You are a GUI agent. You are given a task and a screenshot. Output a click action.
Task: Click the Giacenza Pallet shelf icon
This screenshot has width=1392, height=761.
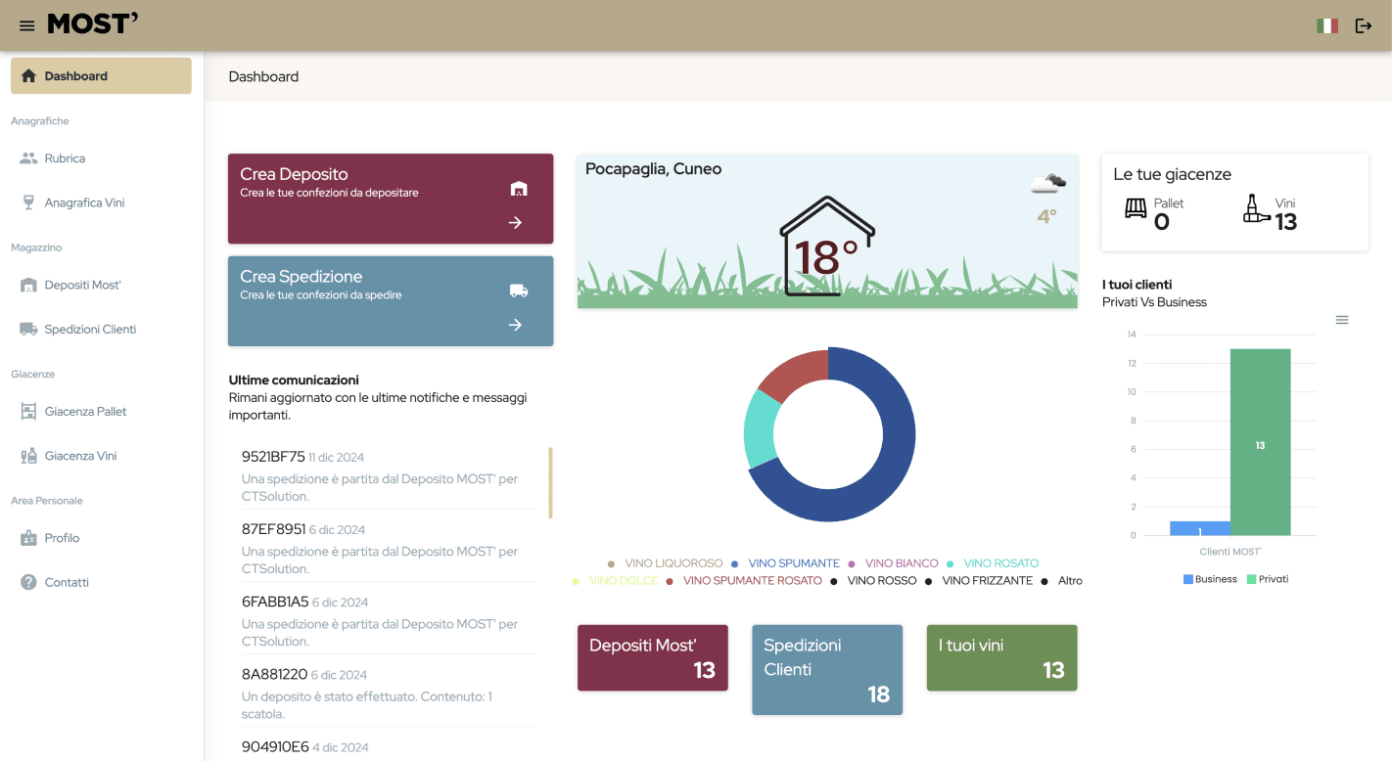(28, 412)
